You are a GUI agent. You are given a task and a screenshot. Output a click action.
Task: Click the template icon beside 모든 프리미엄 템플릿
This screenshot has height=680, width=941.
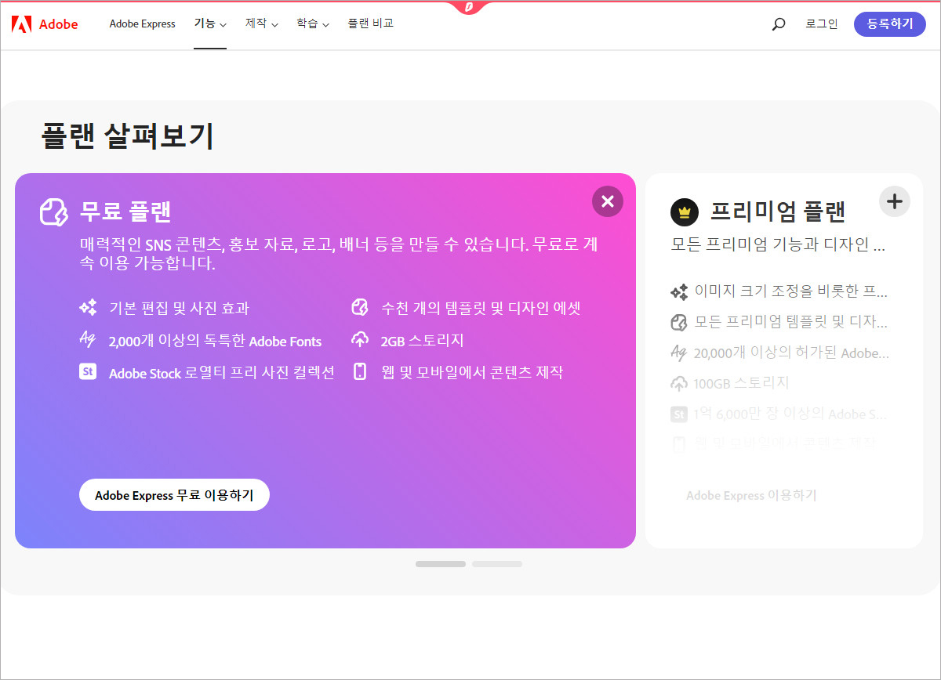click(679, 322)
